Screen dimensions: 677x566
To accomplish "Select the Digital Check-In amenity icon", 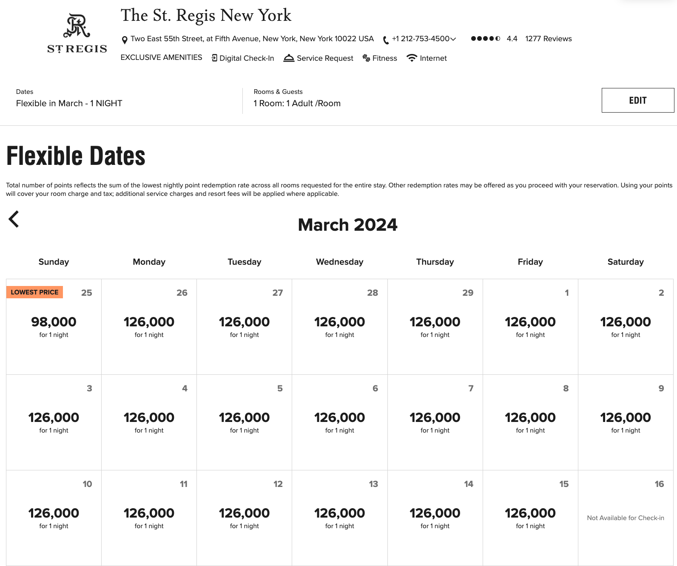I will coord(214,58).
